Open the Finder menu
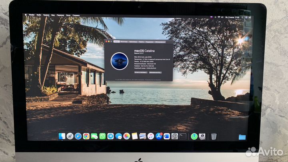 tap(32, 15)
